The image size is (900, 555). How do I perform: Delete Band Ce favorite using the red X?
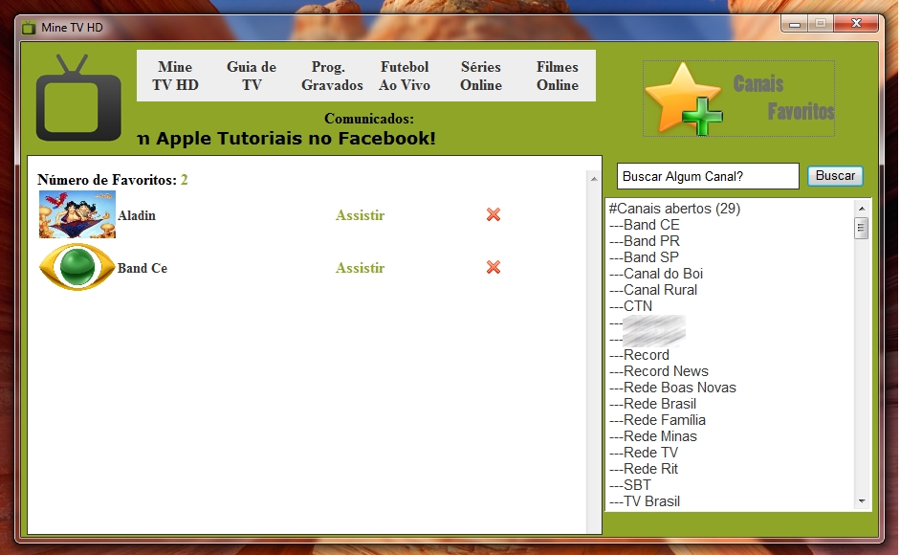click(493, 268)
